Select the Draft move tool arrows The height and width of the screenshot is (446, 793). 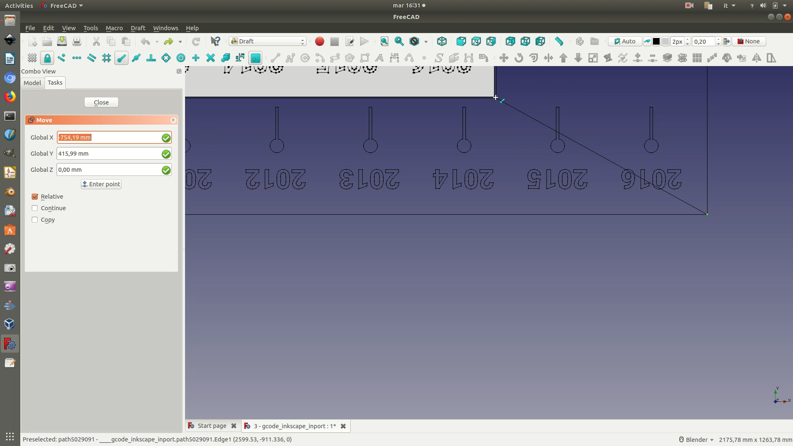coord(503,58)
